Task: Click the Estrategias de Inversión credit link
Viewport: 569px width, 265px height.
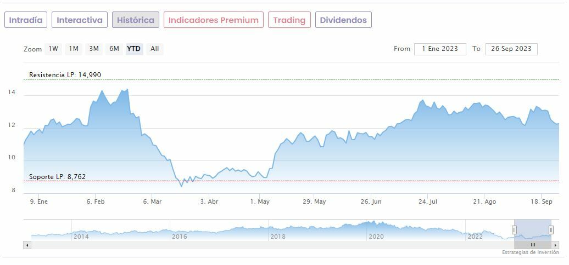Action: click(x=529, y=252)
